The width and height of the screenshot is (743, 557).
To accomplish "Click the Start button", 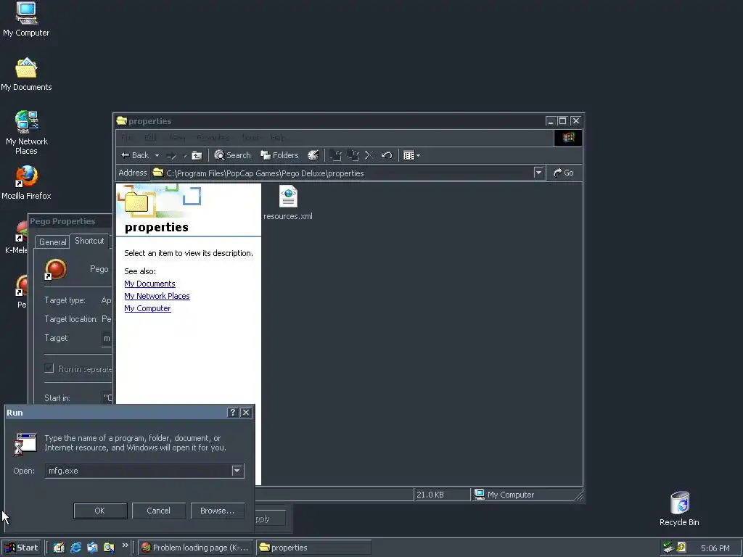I will pos(21,548).
